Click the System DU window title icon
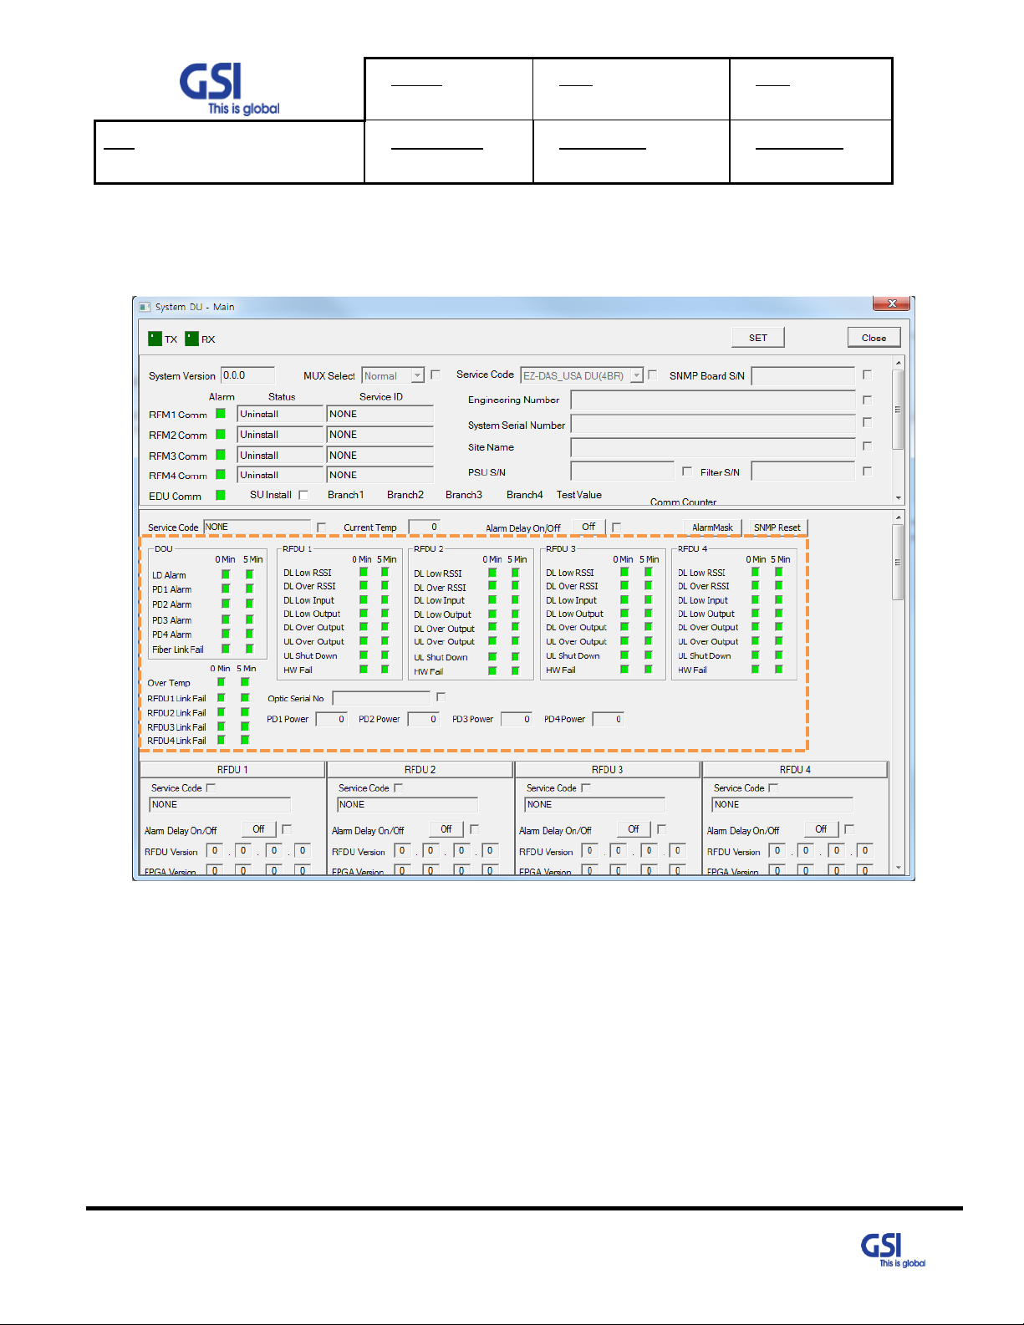The height and width of the screenshot is (1325, 1024). [x=144, y=307]
